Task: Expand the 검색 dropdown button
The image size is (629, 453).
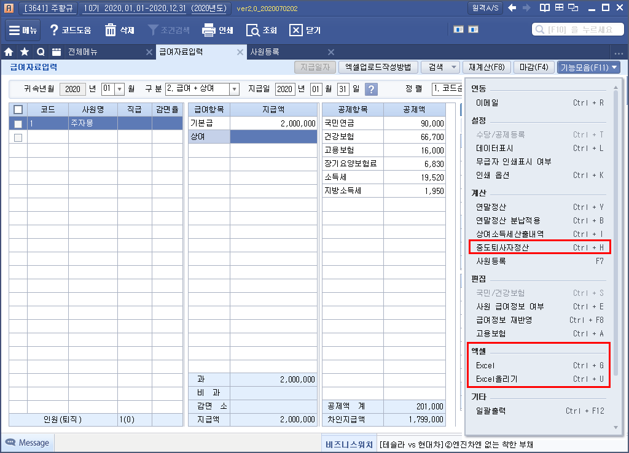Action: click(x=454, y=68)
